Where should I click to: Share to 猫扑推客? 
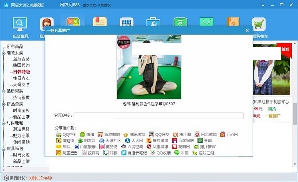pos(205,147)
